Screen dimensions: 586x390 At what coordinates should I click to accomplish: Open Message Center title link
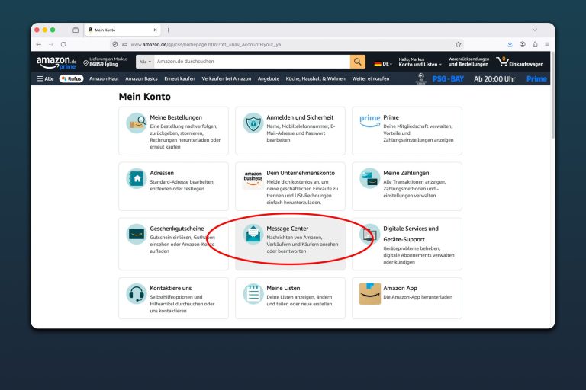click(x=288, y=229)
